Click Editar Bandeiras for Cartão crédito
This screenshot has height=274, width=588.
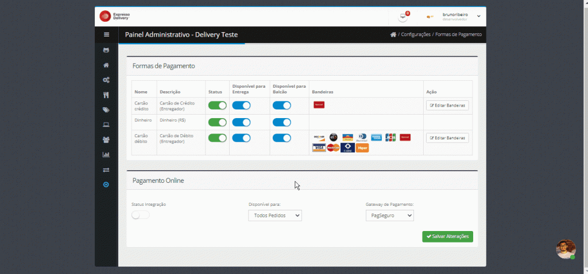tap(447, 105)
